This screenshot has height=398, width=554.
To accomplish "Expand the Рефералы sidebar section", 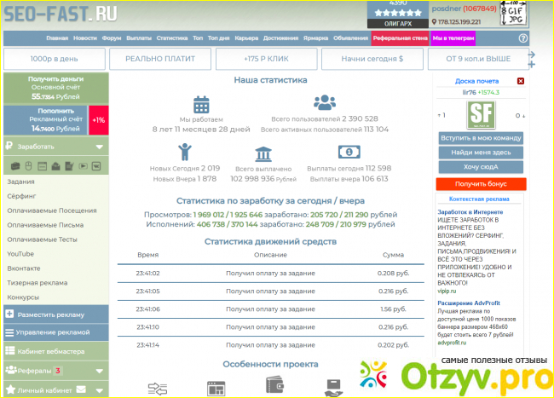I will [99, 371].
